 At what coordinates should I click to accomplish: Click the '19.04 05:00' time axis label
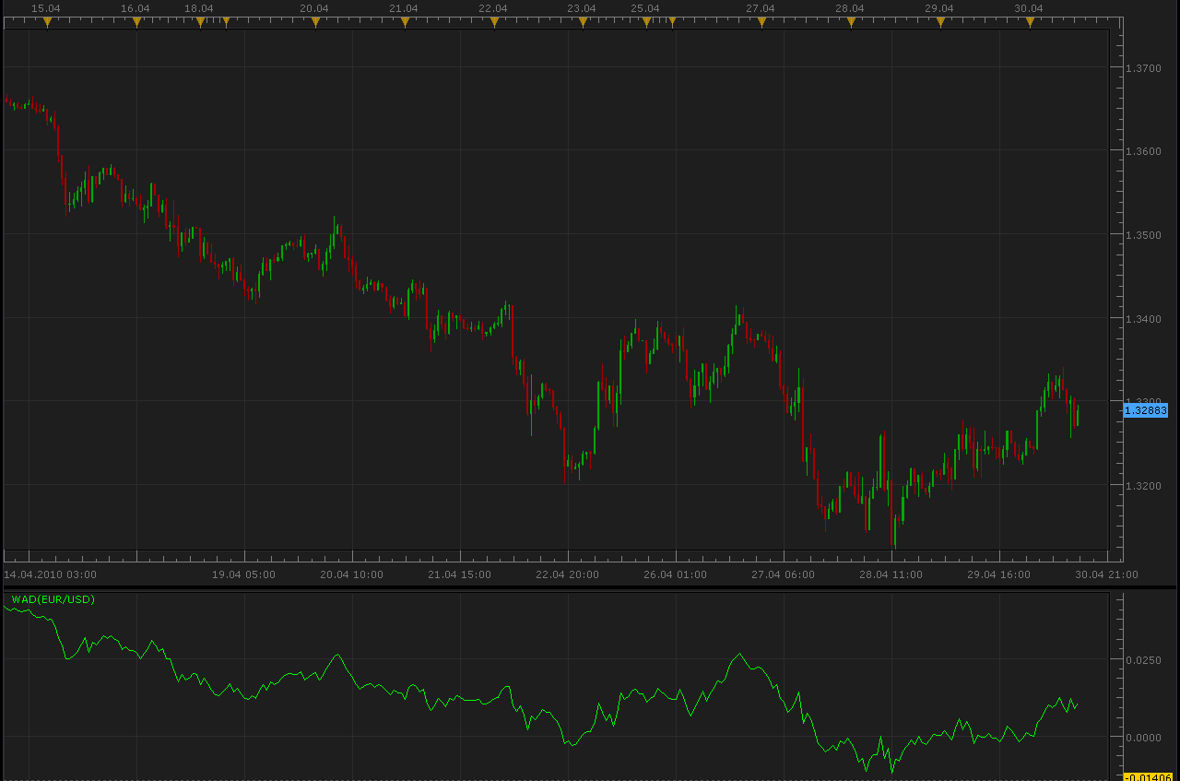243,574
